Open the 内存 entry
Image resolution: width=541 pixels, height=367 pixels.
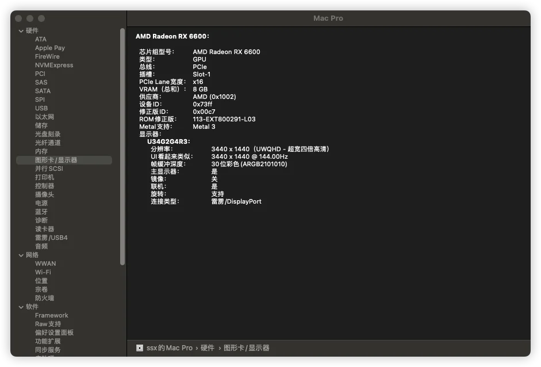pyautogui.click(x=41, y=151)
